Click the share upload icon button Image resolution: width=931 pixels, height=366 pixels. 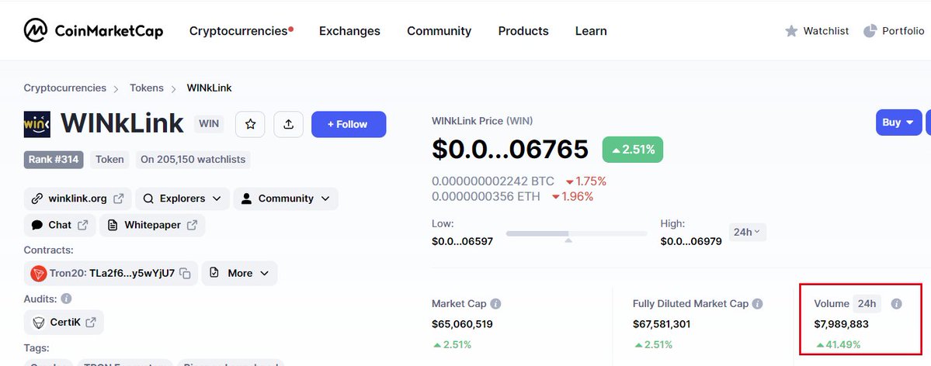click(289, 124)
